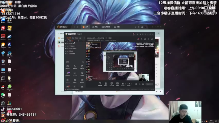Edit stream category with pencil icon
The image size is (219, 123).
coord(99,40)
